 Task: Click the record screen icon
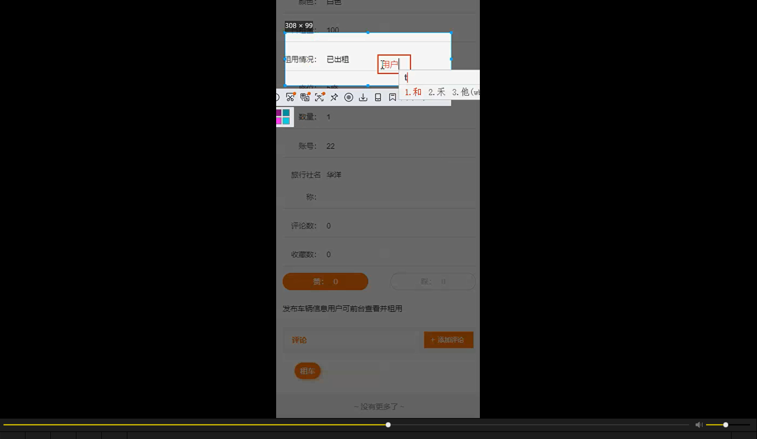point(349,97)
